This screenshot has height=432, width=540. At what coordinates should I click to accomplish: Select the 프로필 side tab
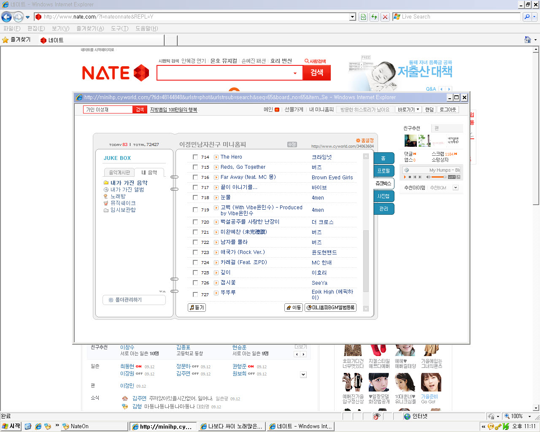pyautogui.click(x=383, y=171)
